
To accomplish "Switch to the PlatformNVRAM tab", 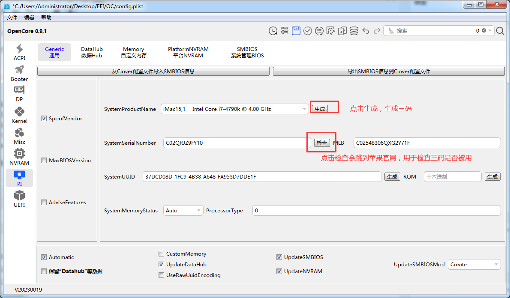I will 188,52.
